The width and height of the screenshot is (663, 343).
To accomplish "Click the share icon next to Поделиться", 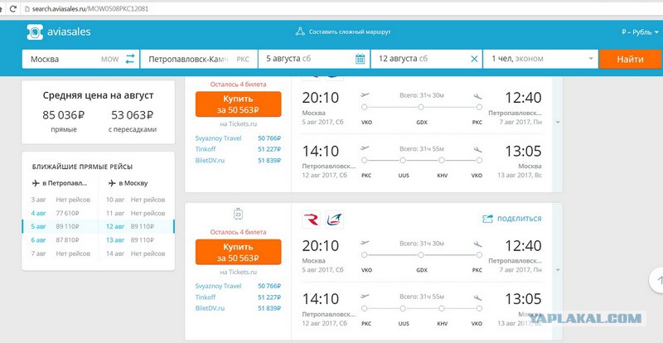I will pos(488,219).
